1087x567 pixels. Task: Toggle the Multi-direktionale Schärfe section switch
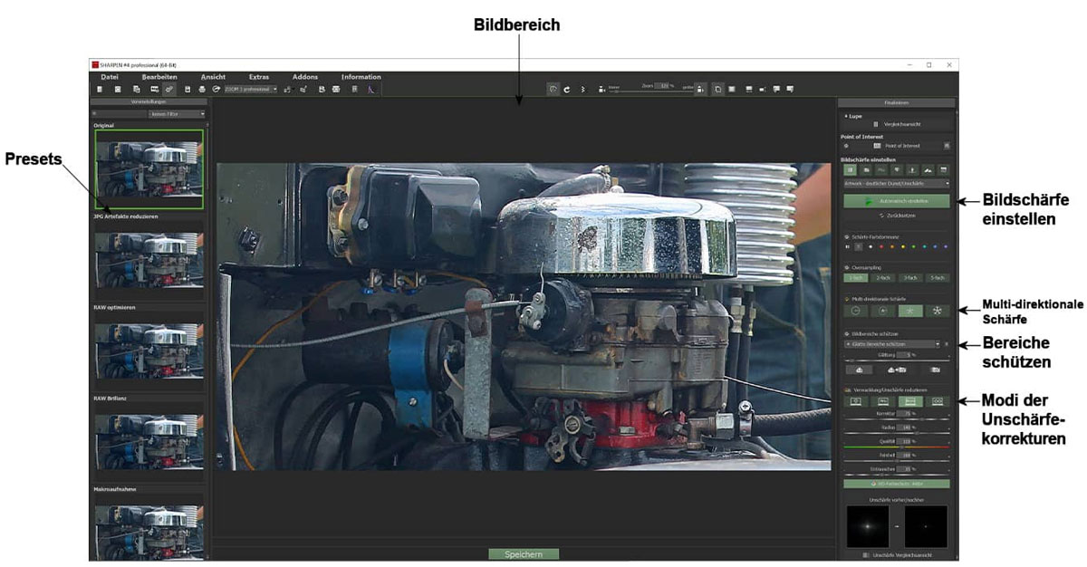[x=846, y=298]
